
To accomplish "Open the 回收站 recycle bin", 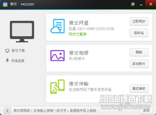I will (x=139, y=33).
